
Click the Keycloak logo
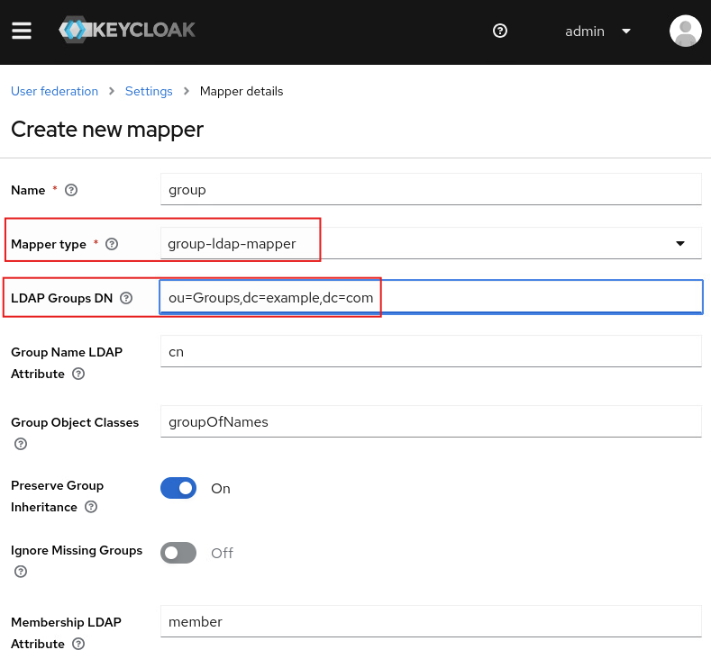click(x=127, y=30)
